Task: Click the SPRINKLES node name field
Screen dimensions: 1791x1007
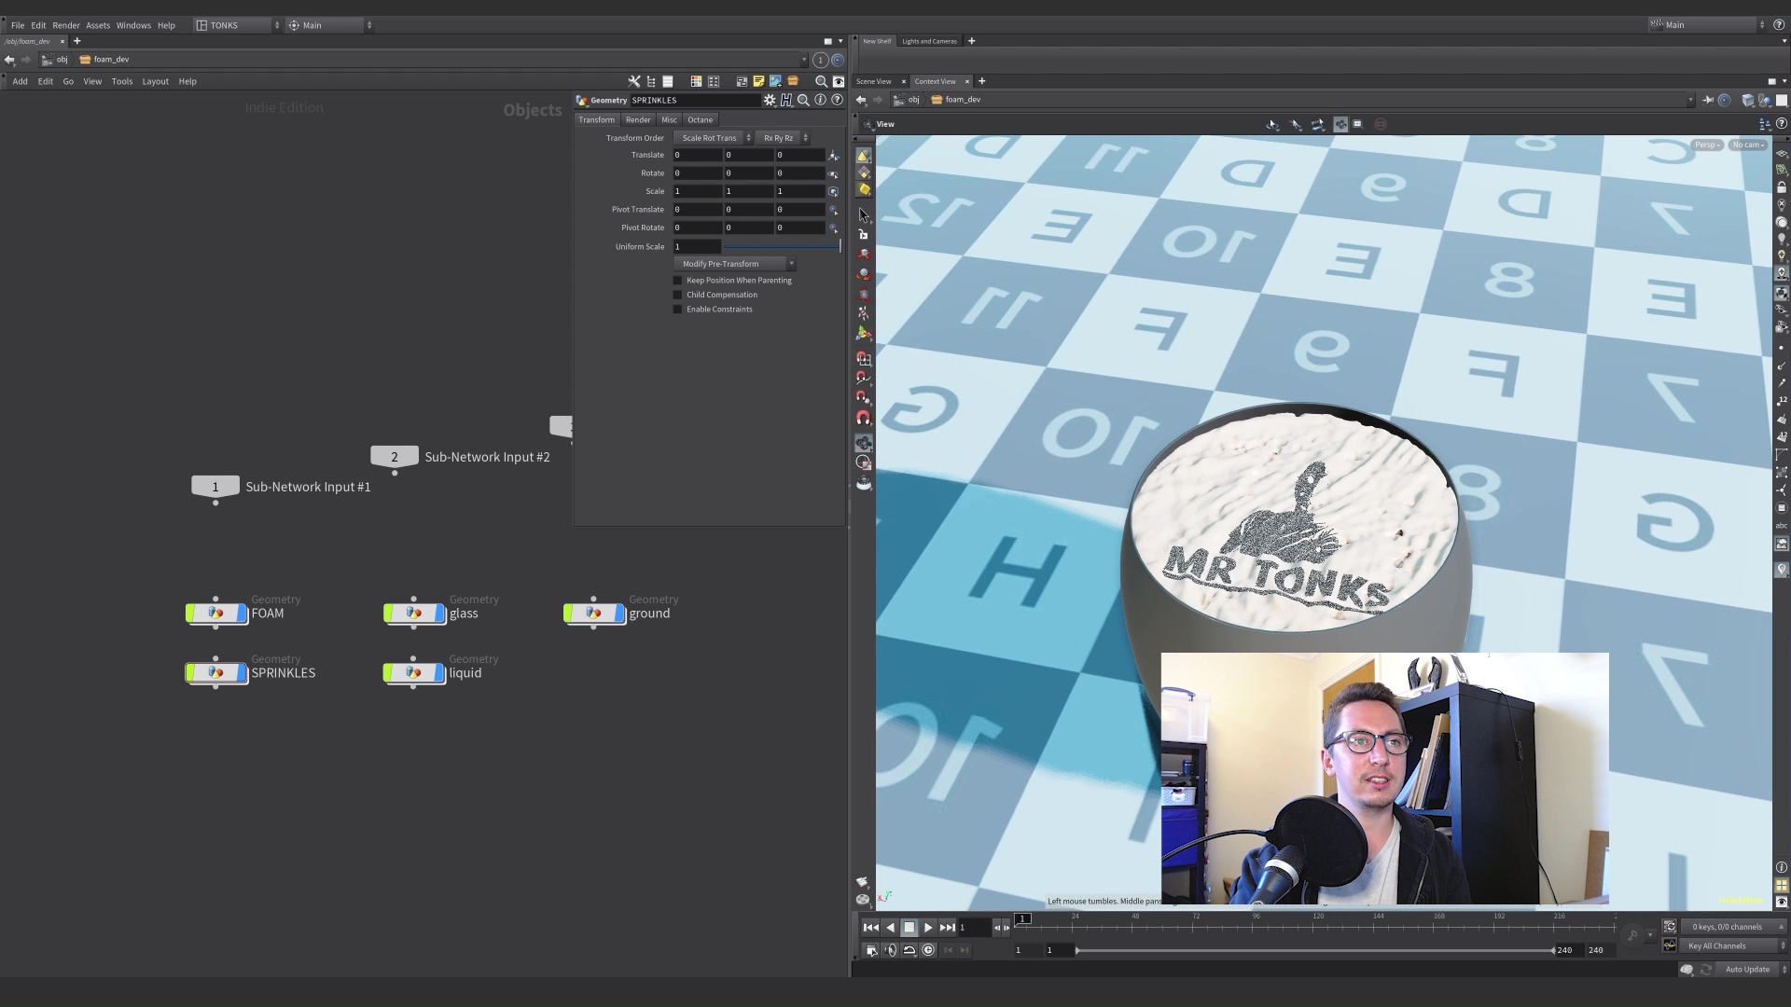Action: (x=695, y=100)
